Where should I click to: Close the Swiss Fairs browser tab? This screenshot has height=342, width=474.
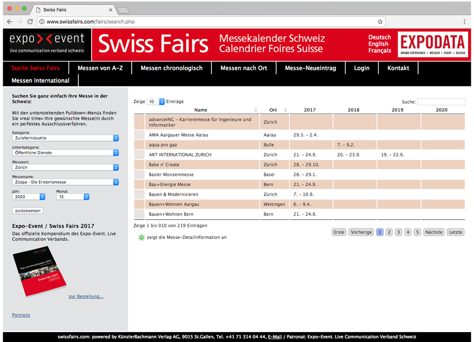pos(111,10)
